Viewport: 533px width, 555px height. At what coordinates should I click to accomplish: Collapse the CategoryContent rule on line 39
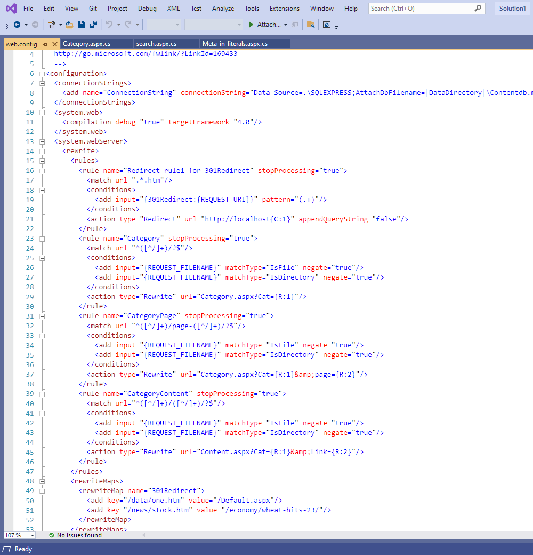(42, 394)
